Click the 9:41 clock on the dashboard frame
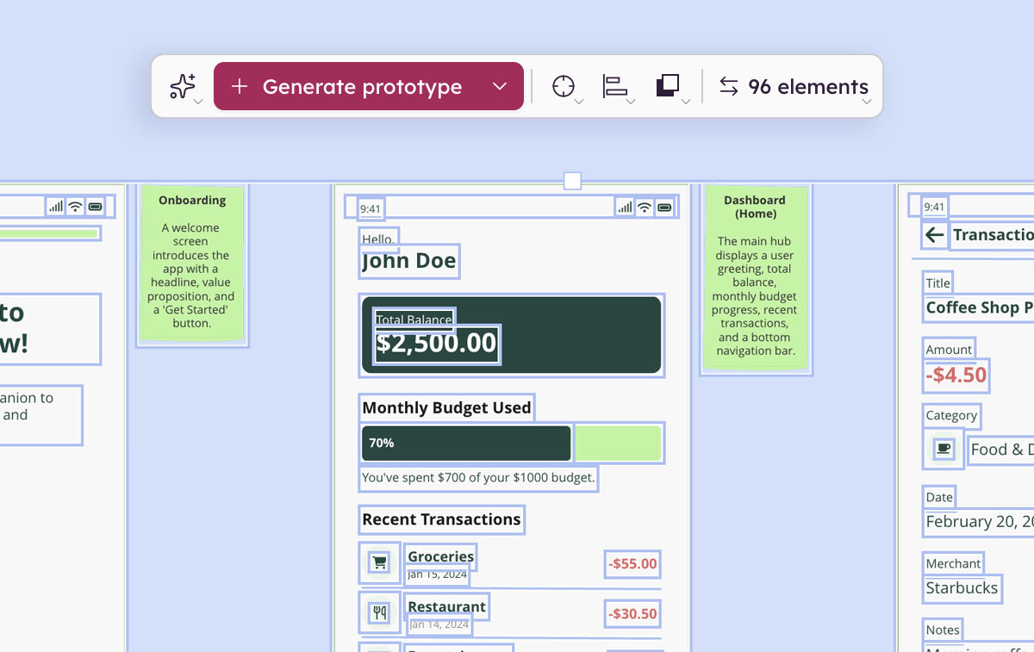The image size is (1034, 652). 371,207
